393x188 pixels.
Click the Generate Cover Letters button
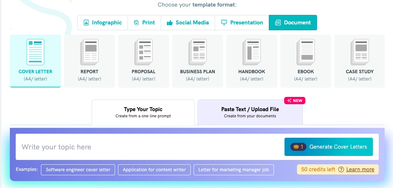tap(329, 147)
